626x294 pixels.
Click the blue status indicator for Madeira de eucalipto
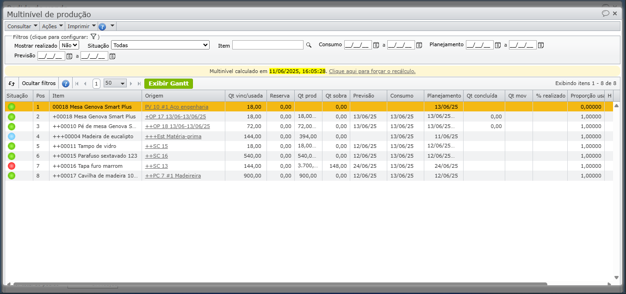(12, 136)
